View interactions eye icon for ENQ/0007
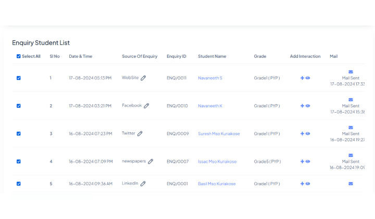This screenshot has height=219, width=375. [308, 162]
